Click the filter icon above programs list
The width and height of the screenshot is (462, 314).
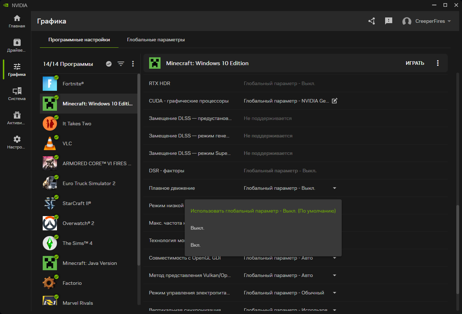tap(121, 64)
